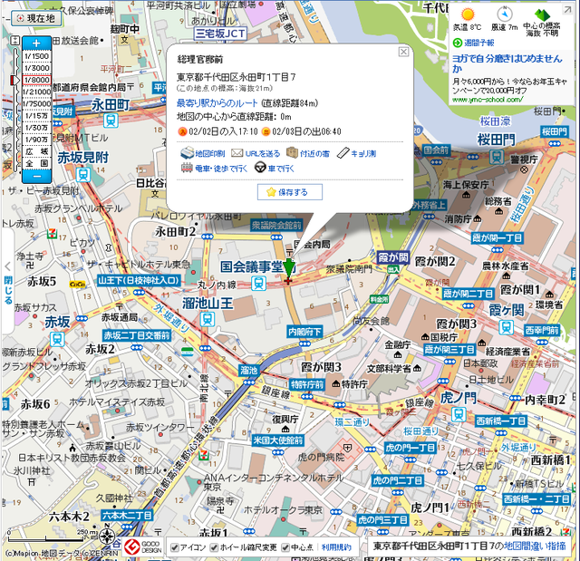The width and height of the screenshot is (580, 561).
Task: Click 地図印刷 print map icon
Action: [x=188, y=153]
